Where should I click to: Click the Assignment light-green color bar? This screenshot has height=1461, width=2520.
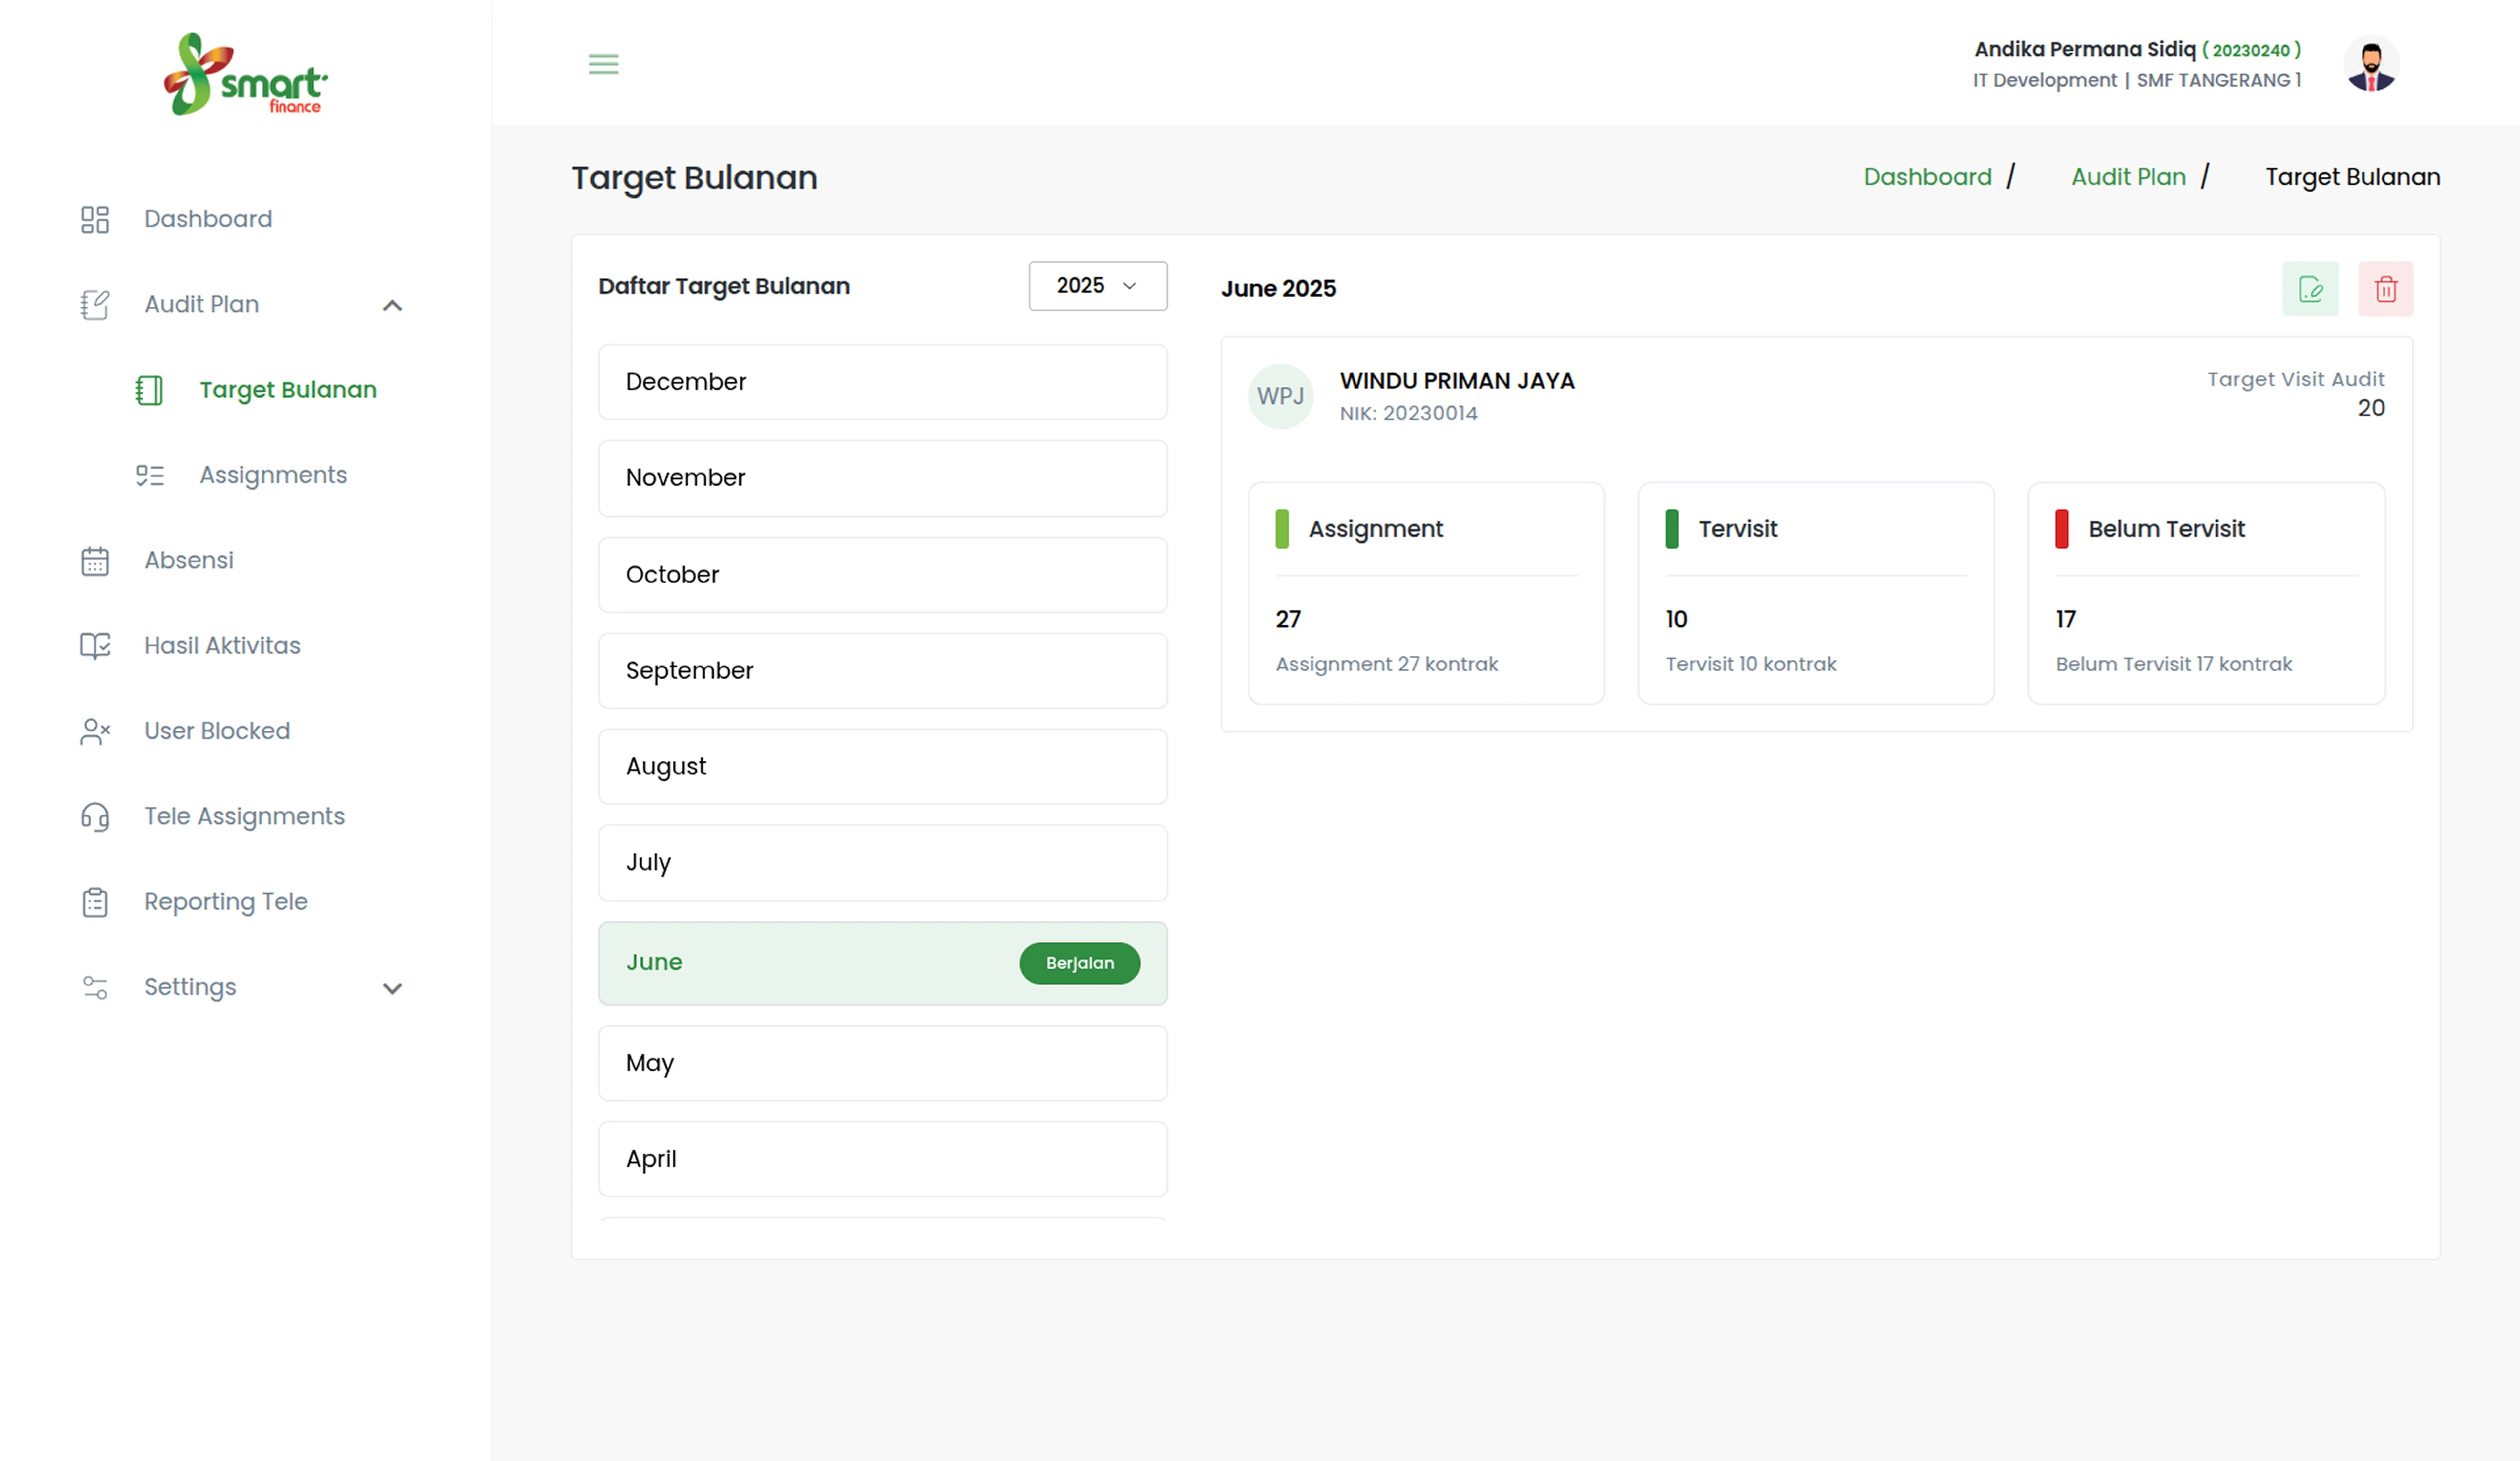[x=1282, y=529]
